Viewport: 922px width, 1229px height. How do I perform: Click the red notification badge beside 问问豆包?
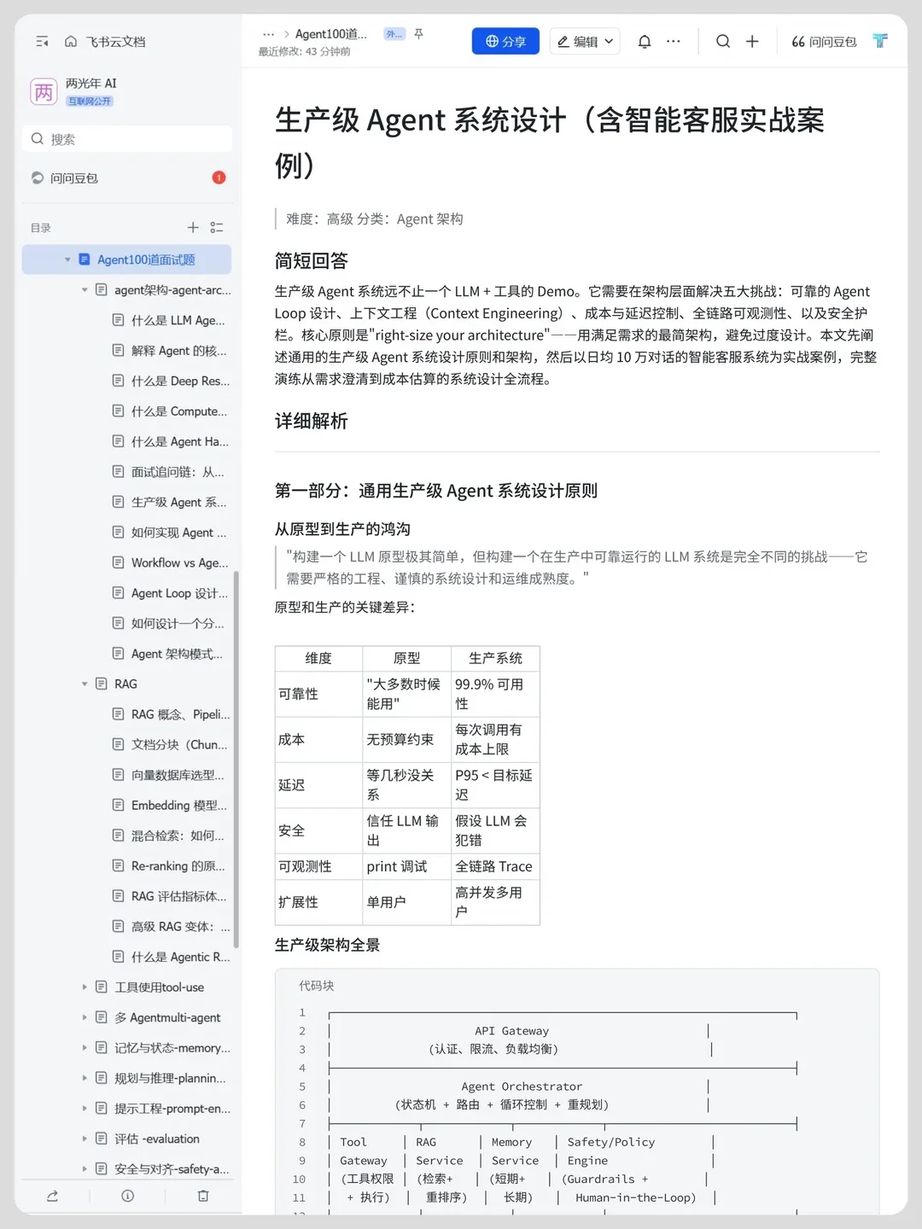(x=219, y=178)
